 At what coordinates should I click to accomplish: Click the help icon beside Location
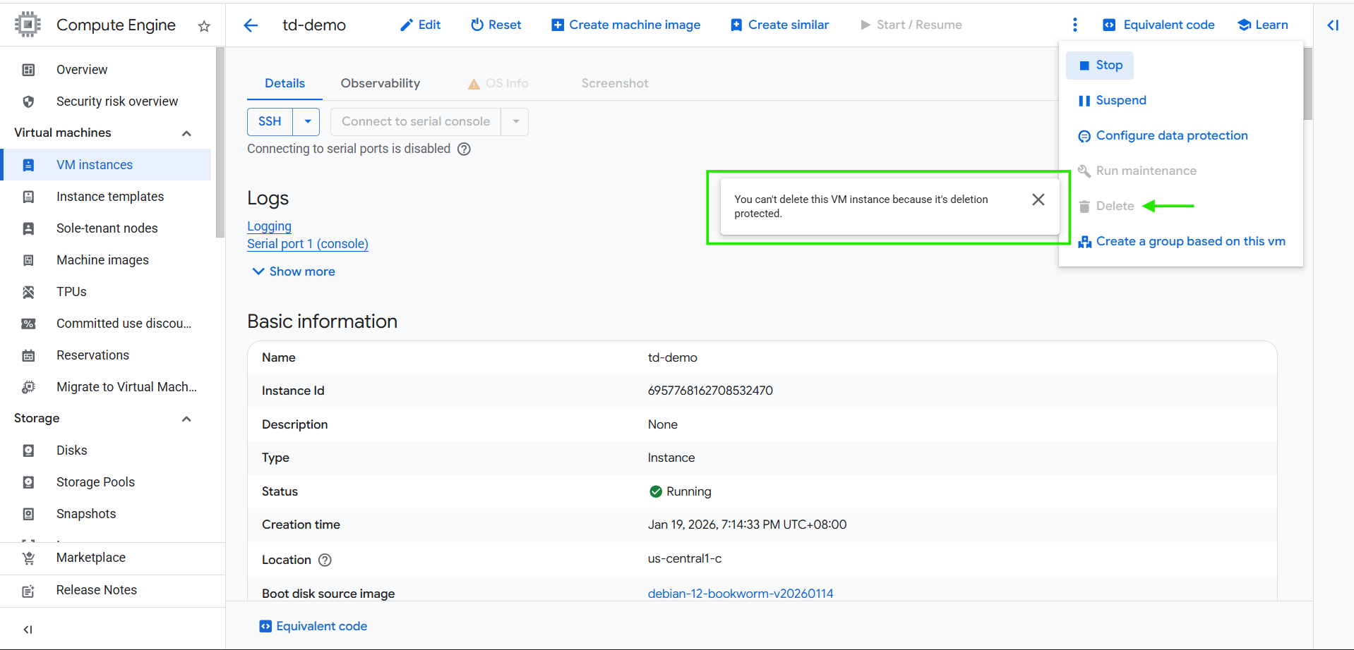325,560
